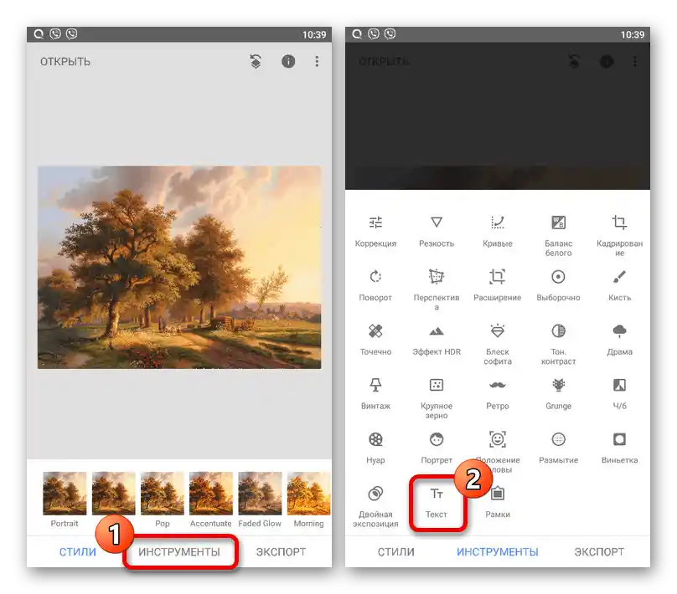This screenshot has width=677, height=594.
Task: Apply the Morning style thumbnail
Action: (x=308, y=494)
